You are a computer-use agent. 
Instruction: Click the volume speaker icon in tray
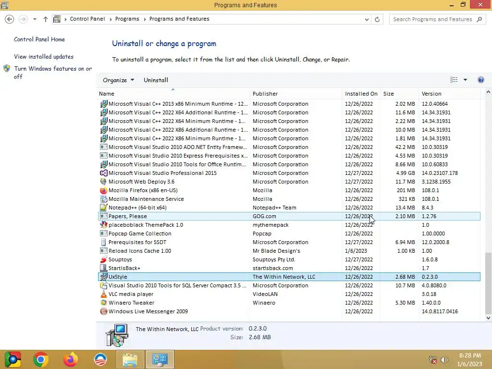[444, 360]
